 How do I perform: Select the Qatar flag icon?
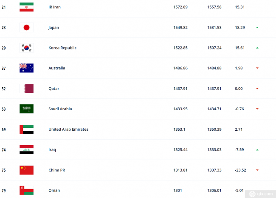pos(26,89)
